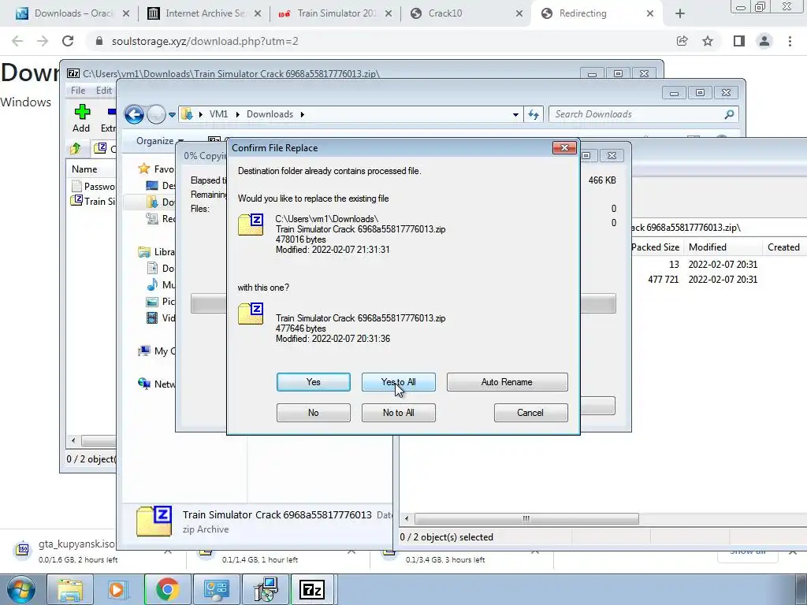Expand arrow between VM1 and Downloads breadcrumbs
This screenshot has height=605, width=807.
tap(237, 114)
